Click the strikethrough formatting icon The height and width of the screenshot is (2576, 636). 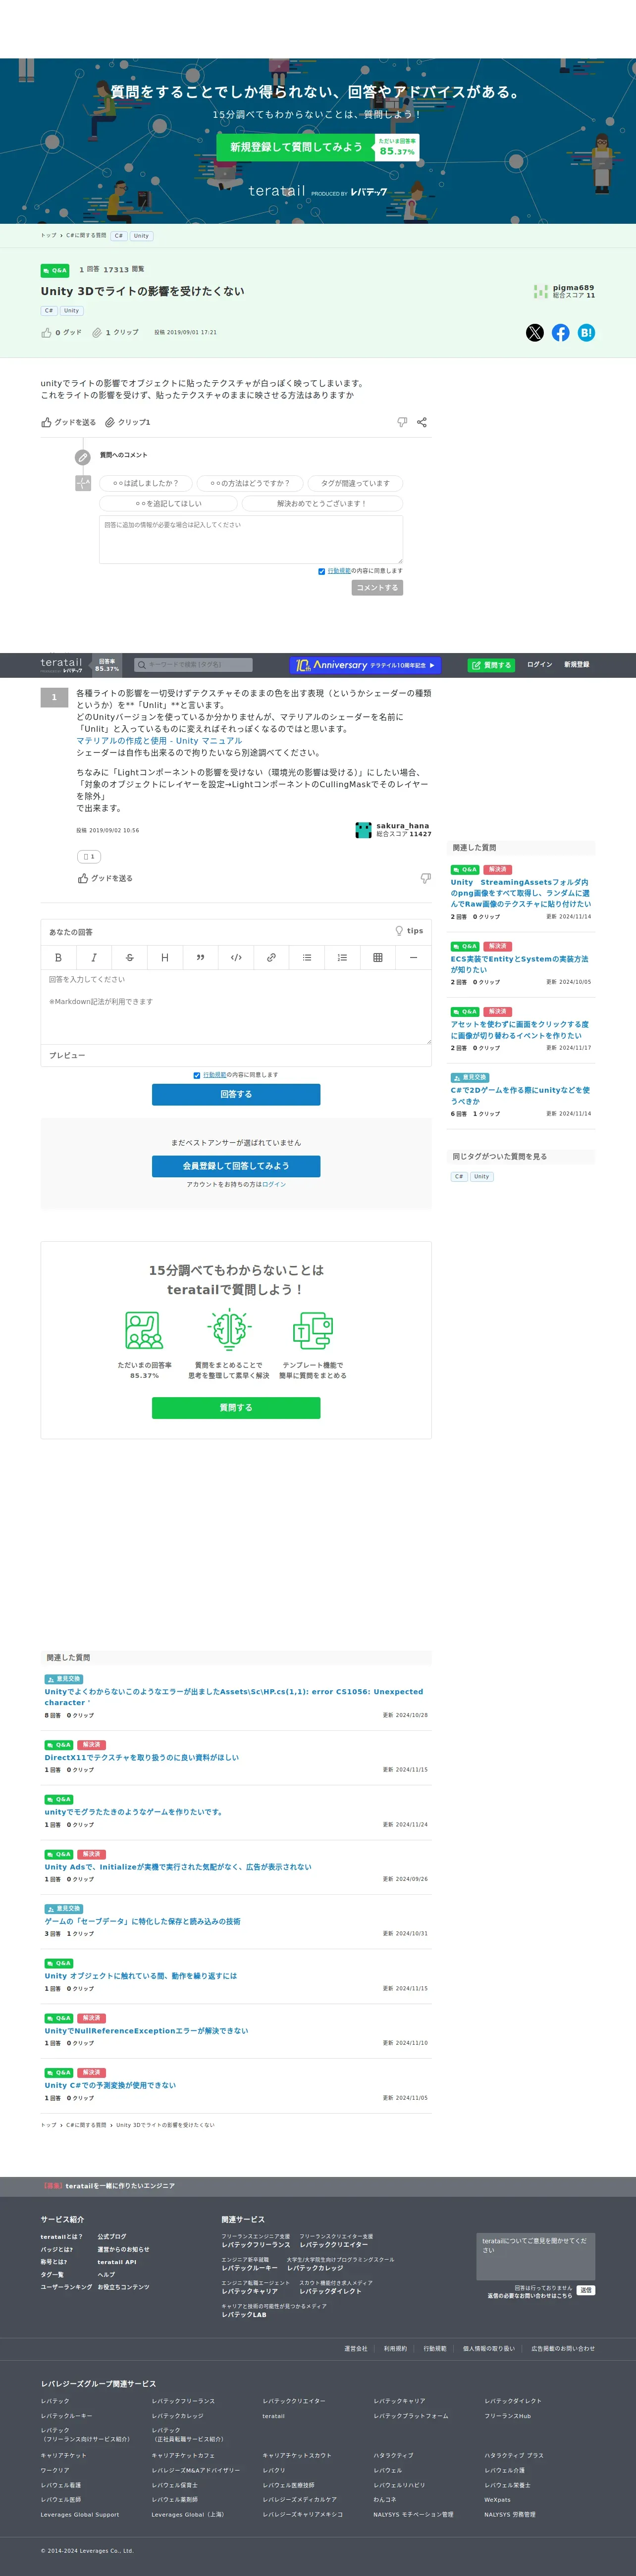[129, 957]
